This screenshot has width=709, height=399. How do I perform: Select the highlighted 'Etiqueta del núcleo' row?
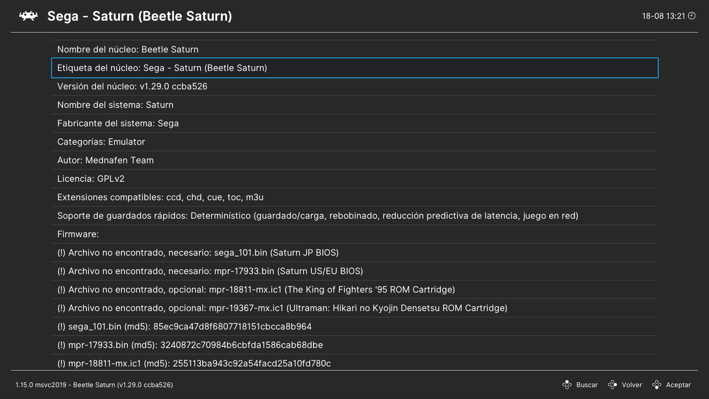[354, 68]
